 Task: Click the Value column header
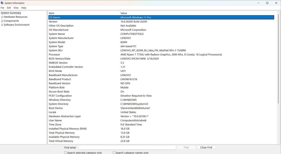pos(197,13)
